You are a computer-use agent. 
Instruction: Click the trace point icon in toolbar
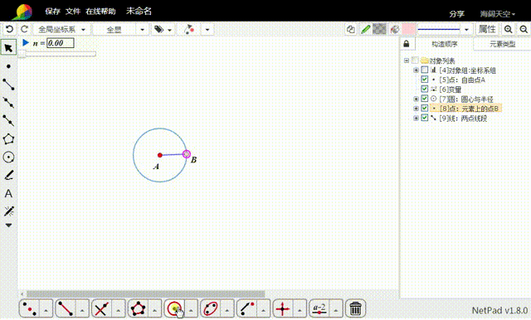click(189, 29)
